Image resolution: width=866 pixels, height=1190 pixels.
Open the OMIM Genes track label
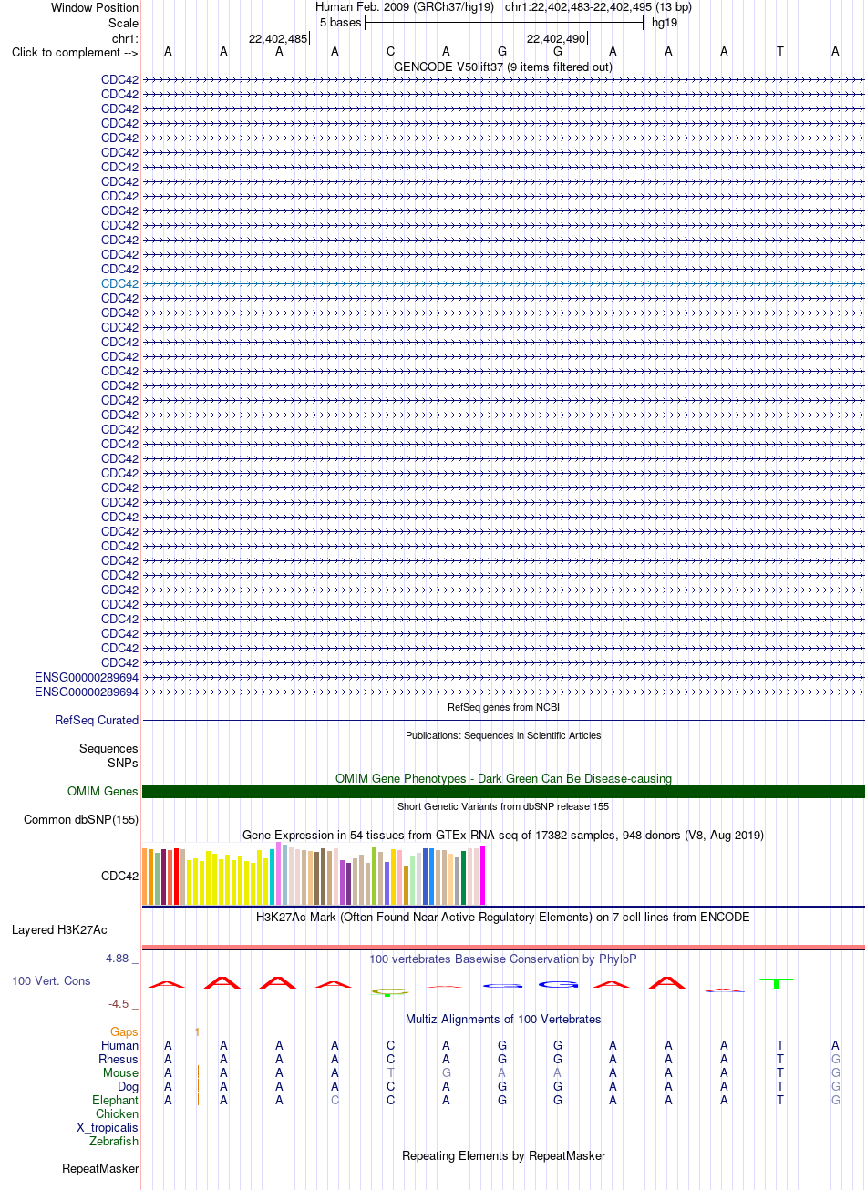click(103, 791)
